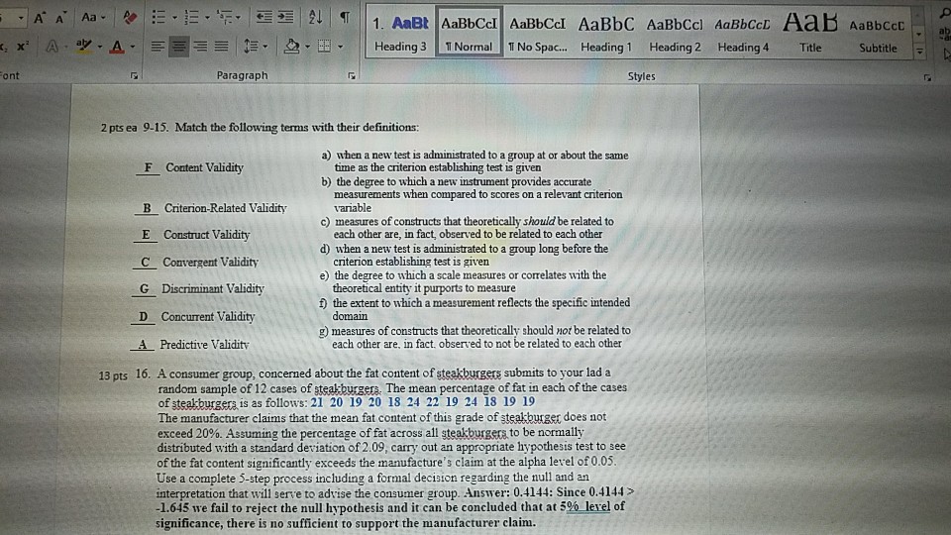951x535 pixels.
Task: Click the term "Convergent Validity"
Action: (210, 262)
